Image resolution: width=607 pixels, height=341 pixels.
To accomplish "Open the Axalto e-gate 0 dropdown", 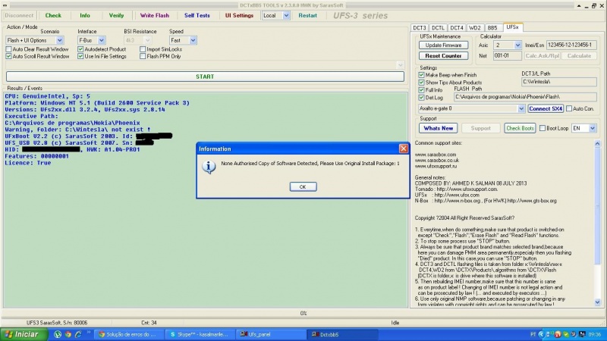I will 521,108.
